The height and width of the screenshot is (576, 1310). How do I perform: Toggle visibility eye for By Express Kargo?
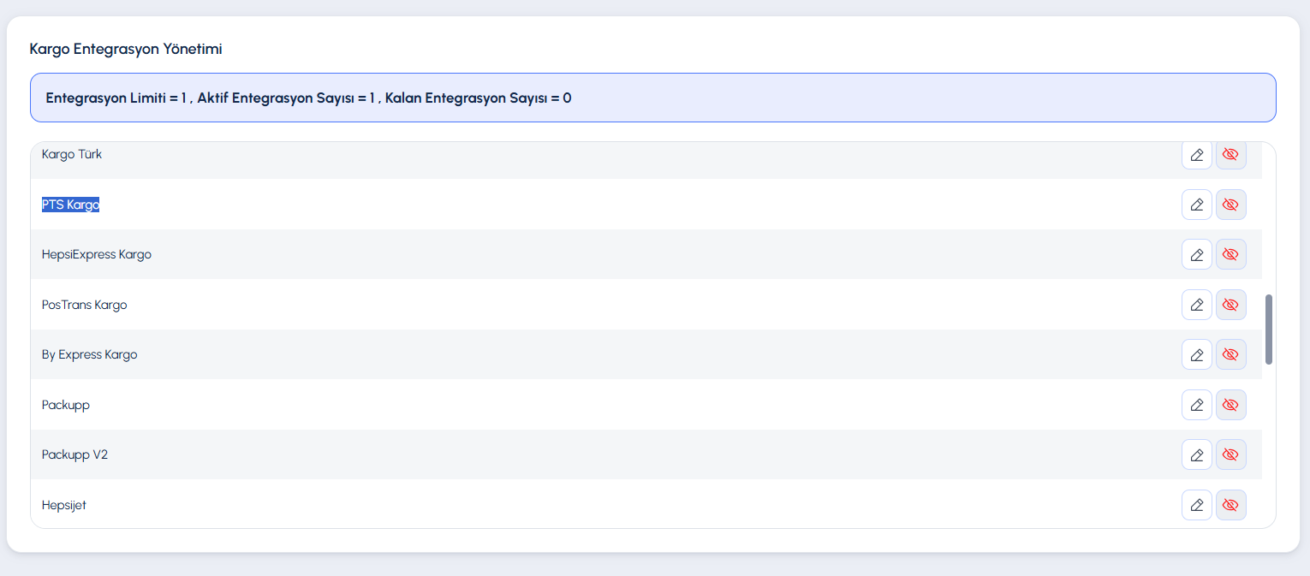(x=1231, y=354)
